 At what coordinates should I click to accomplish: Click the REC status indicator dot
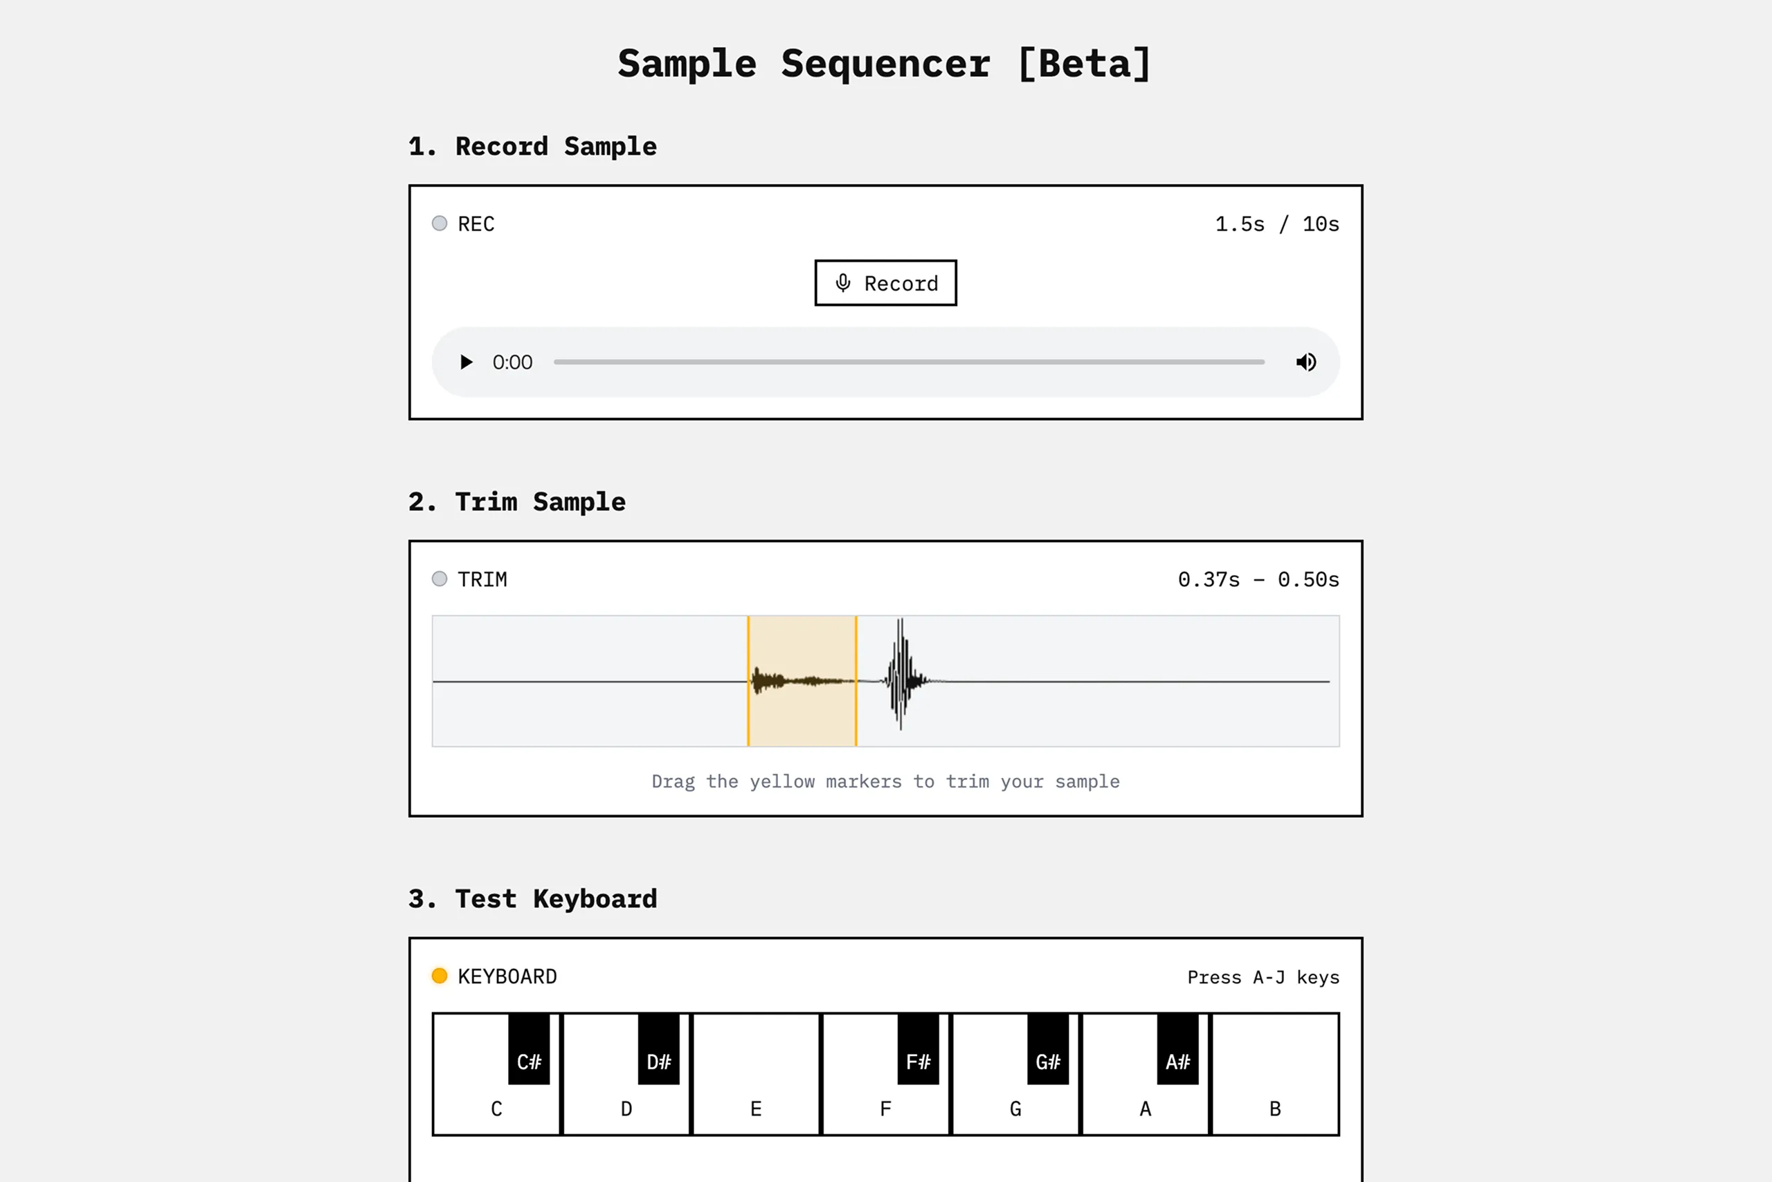[440, 223]
